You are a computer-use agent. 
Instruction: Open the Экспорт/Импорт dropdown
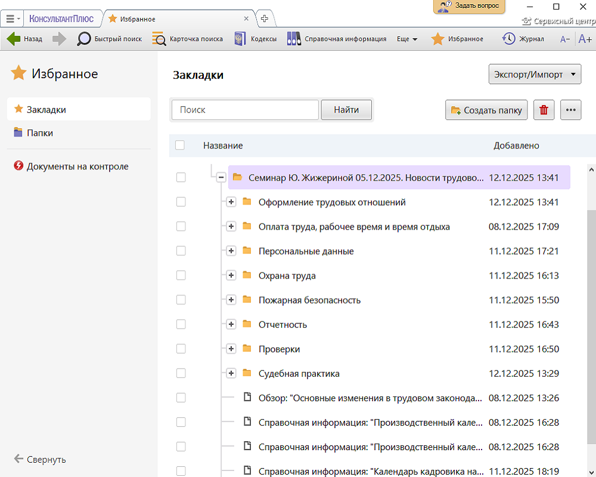click(x=535, y=75)
